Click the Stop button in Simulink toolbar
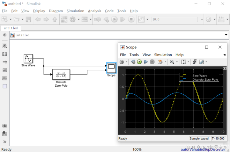The image size is (230, 152). tap(131, 19)
